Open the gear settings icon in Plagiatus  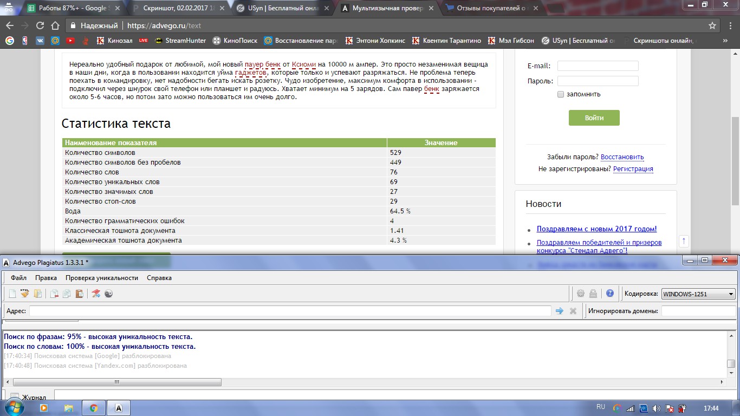(581, 294)
